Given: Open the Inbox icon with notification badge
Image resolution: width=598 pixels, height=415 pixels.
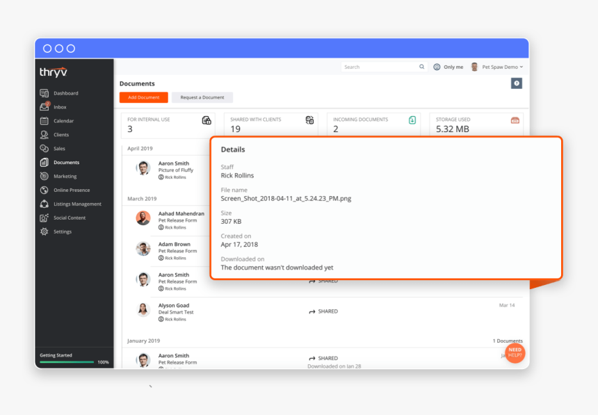Looking at the screenshot, I should pos(45,106).
